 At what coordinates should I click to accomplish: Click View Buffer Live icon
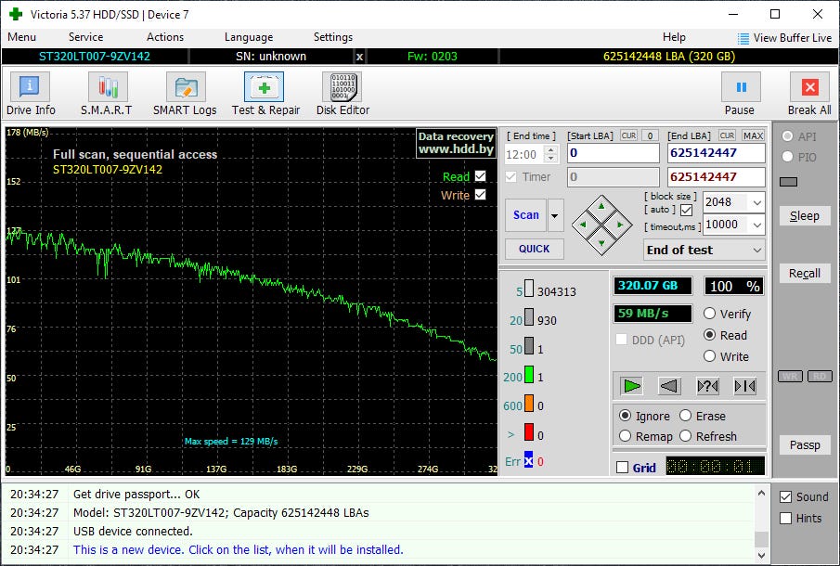[x=743, y=38]
